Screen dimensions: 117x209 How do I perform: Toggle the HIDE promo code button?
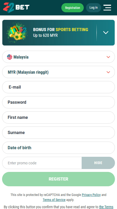click(98, 163)
